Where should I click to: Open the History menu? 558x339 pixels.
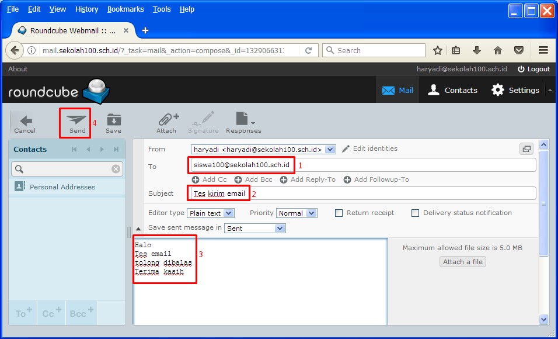[86, 9]
